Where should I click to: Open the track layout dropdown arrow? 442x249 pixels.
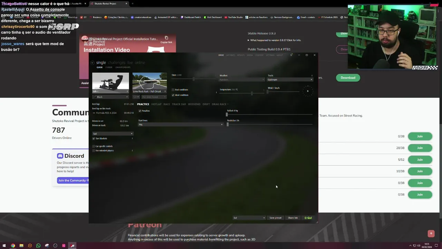[136, 97]
